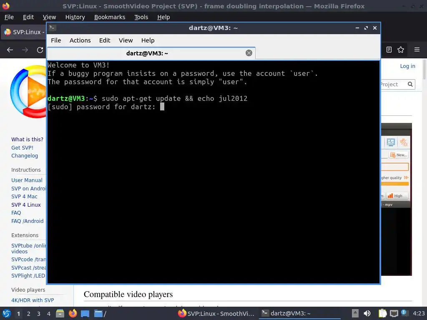427x320 pixels.
Task: Open Firefox Tools menu
Action: point(141,17)
